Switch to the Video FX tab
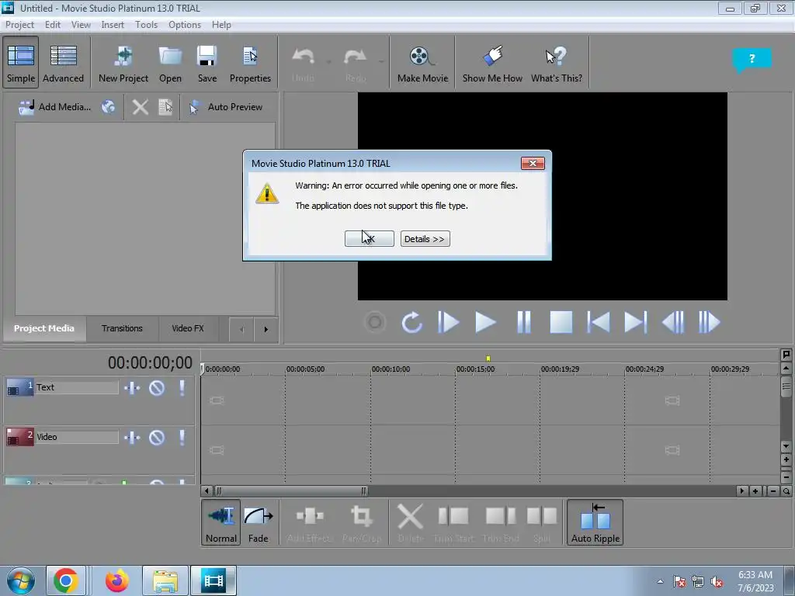 (188, 328)
